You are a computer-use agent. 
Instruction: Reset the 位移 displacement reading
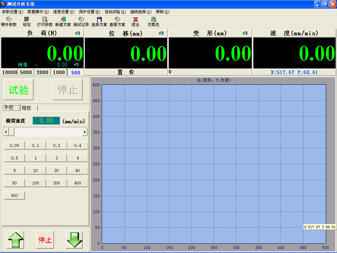tap(161, 33)
